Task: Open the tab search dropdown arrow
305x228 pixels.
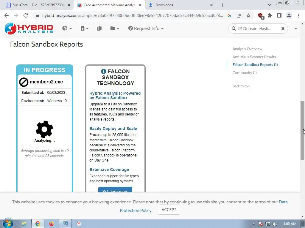Action: click(x=269, y=5)
